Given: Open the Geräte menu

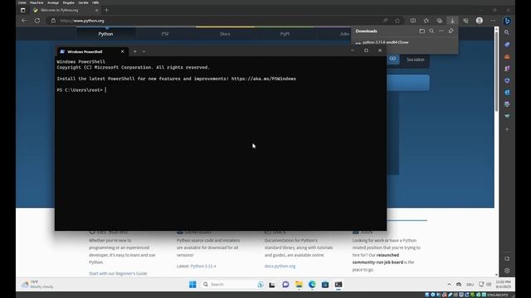Looking at the screenshot, I should (x=83, y=2).
